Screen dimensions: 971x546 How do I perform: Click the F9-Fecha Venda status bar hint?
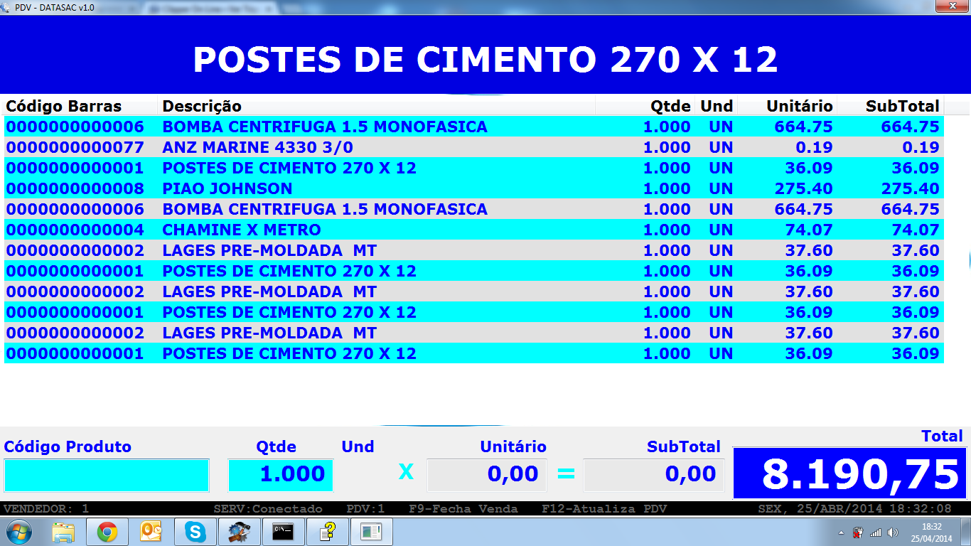pyautogui.click(x=463, y=509)
